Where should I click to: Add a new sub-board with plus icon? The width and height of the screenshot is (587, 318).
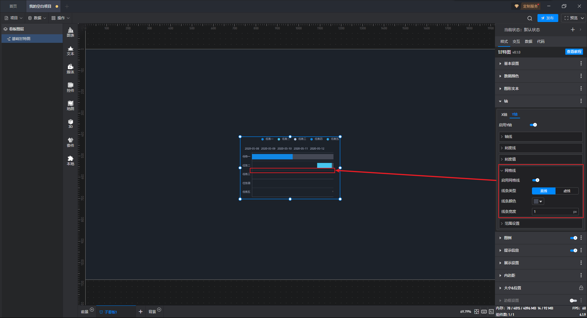(141, 312)
